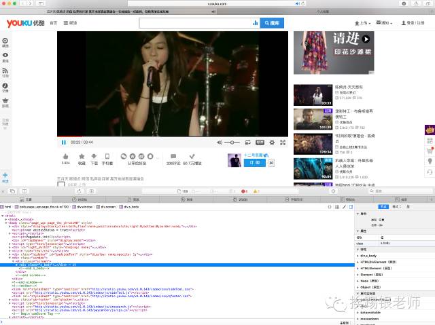Switch to the rightmost inspector tab
Screen dimensions: 435x325
click(400, 199)
